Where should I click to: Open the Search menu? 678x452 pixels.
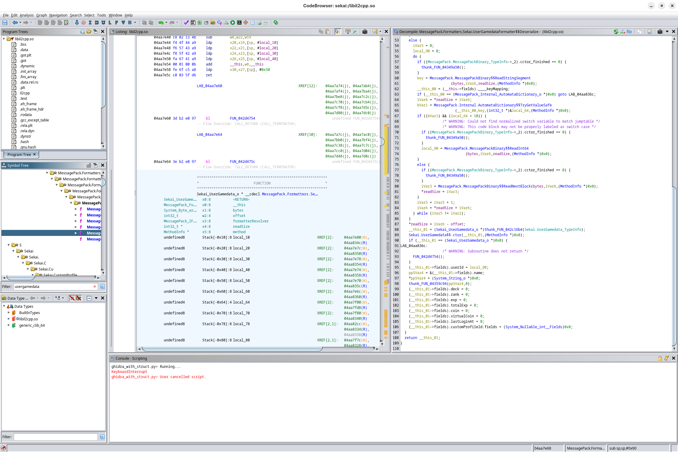pos(76,15)
